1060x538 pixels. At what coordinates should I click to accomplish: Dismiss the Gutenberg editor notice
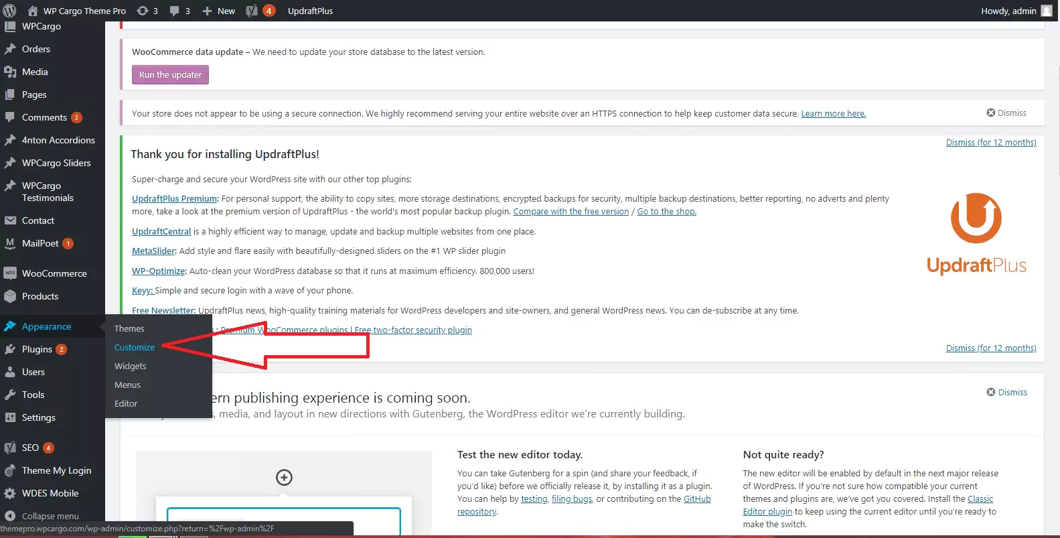pyautogui.click(x=1006, y=392)
